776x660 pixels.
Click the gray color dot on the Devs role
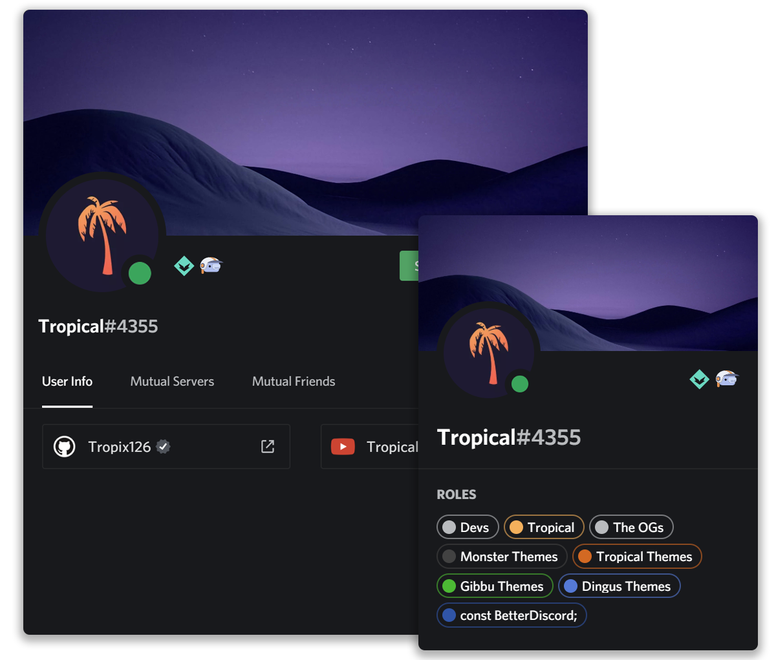click(449, 527)
